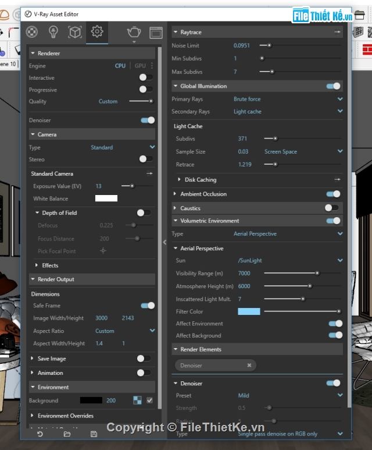Click the Visibility Range slider
Viewport: 372px width, 450px height.
tap(302, 273)
